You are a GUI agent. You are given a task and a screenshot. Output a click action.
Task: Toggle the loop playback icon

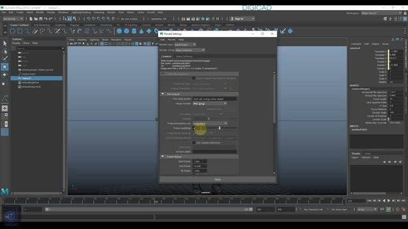point(382,209)
